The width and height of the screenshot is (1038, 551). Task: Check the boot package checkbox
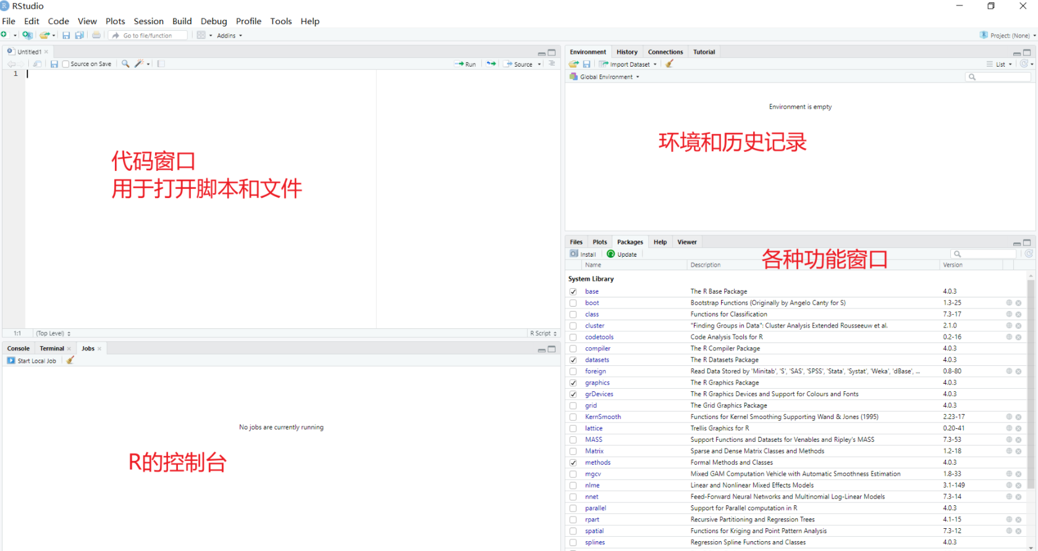point(573,303)
